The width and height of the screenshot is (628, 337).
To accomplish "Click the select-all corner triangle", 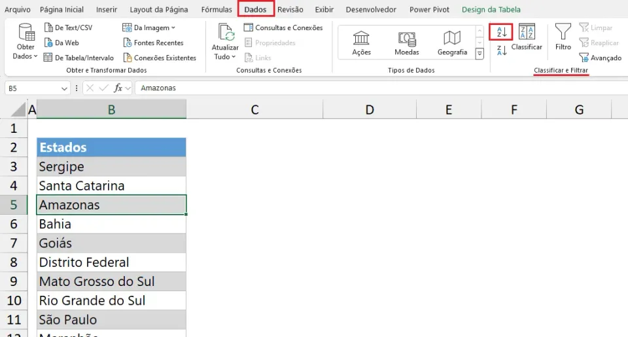I will pos(18,109).
